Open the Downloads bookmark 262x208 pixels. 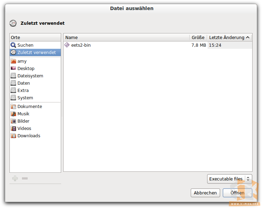coord(35,136)
